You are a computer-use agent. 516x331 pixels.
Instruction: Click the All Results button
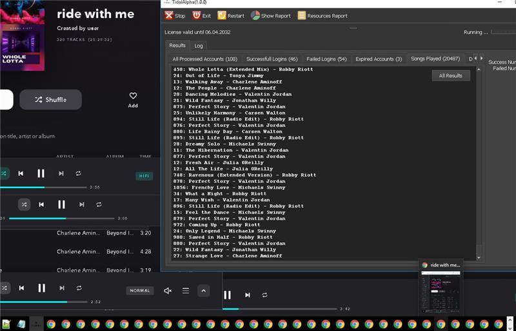451,75
